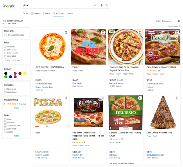Open the Instacart seller link

(x=150, y=87)
